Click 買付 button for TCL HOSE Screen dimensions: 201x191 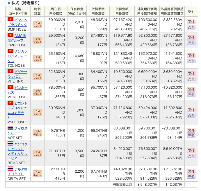(191, 56)
